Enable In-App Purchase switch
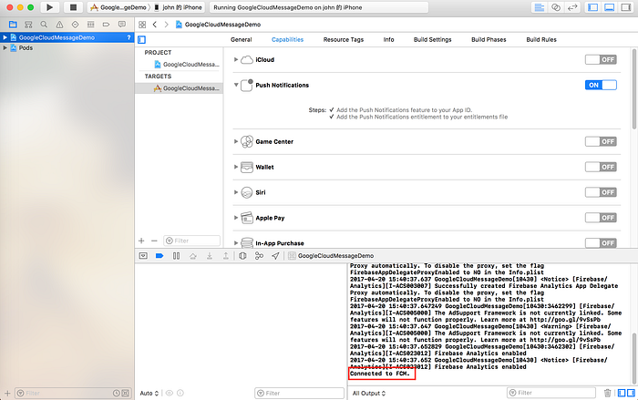638x400 pixels. [x=601, y=243]
